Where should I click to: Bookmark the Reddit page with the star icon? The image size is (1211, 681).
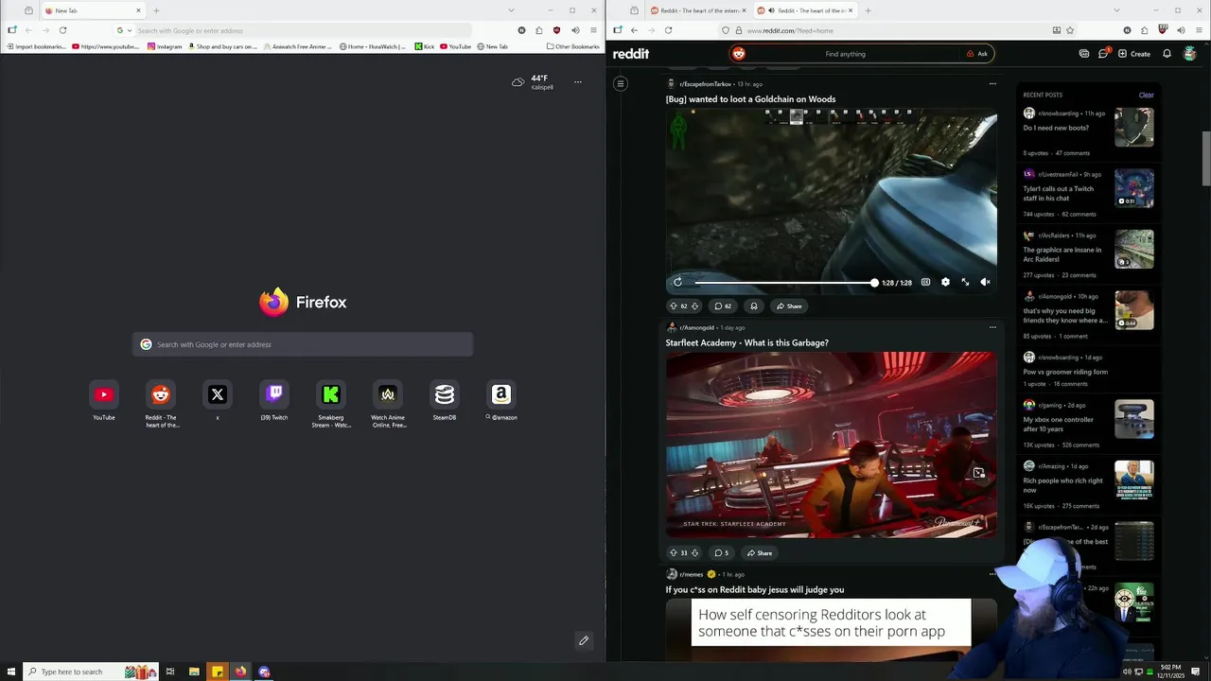[1070, 30]
